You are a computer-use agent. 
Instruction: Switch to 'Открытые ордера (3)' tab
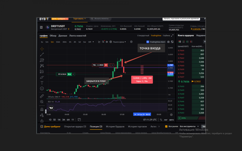coord(75,127)
